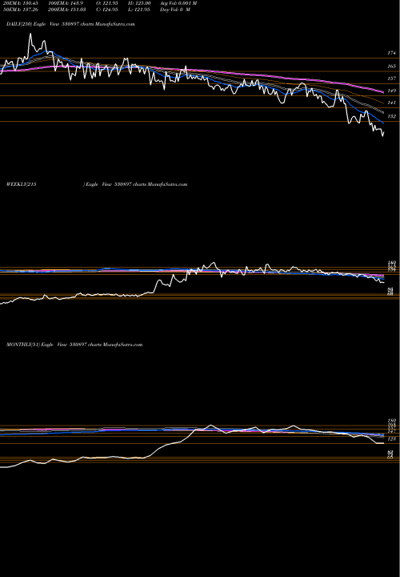Click the 174 price label on daily chart
This screenshot has width=400, height=577.
(391, 53)
